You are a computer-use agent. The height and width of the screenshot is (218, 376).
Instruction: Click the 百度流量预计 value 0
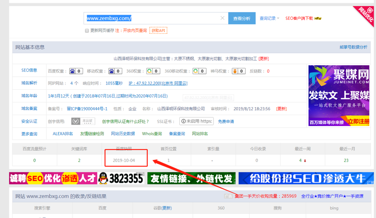[x=34, y=160]
